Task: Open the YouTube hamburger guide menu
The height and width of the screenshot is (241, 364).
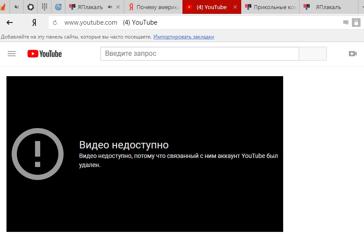Action: [12, 54]
